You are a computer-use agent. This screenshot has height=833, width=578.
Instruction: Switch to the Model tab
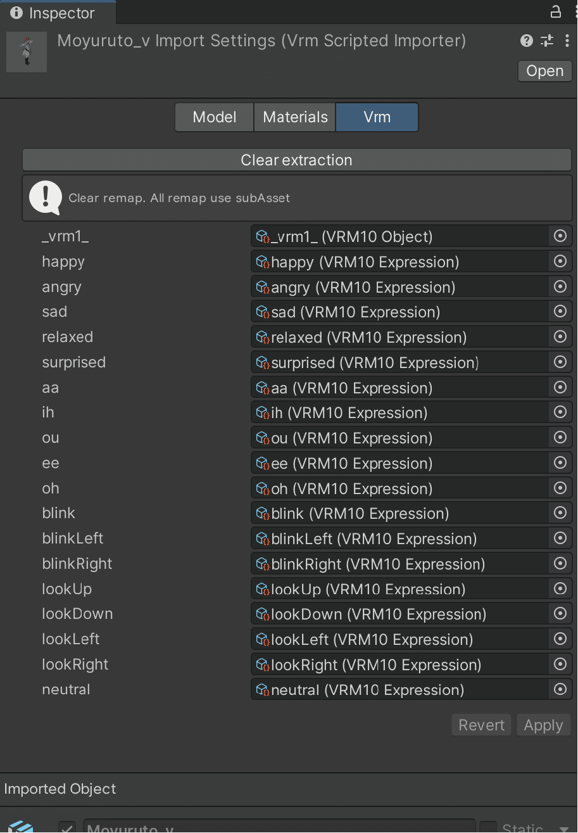(x=214, y=117)
